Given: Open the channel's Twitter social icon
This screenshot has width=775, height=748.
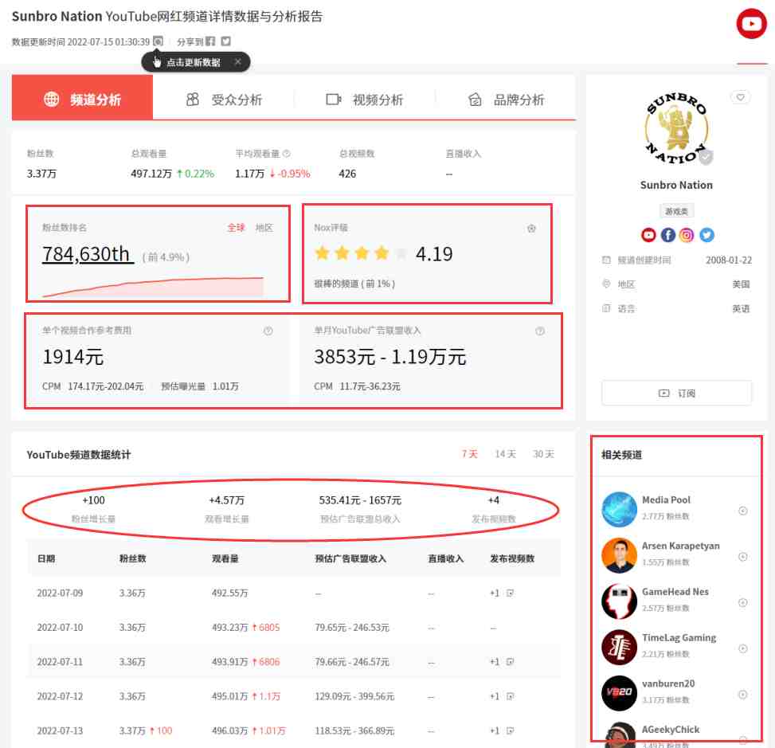Looking at the screenshot, I should tap(707, 235).
